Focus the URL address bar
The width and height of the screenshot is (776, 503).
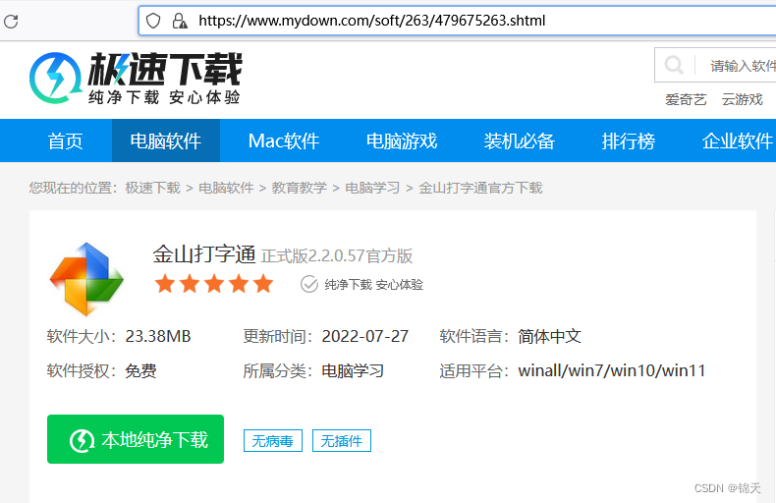(458, 21)
